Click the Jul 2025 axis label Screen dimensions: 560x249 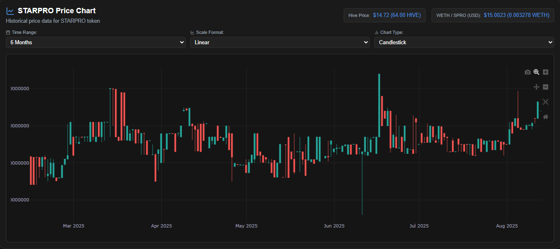(x=419, y=226)
